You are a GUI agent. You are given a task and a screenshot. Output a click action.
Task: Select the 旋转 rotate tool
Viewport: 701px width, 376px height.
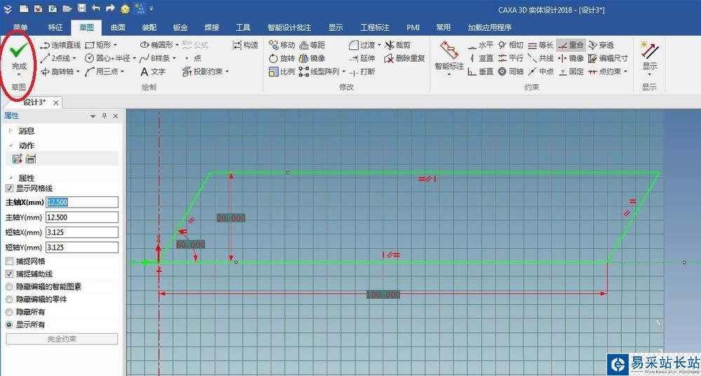pos(282,58)
